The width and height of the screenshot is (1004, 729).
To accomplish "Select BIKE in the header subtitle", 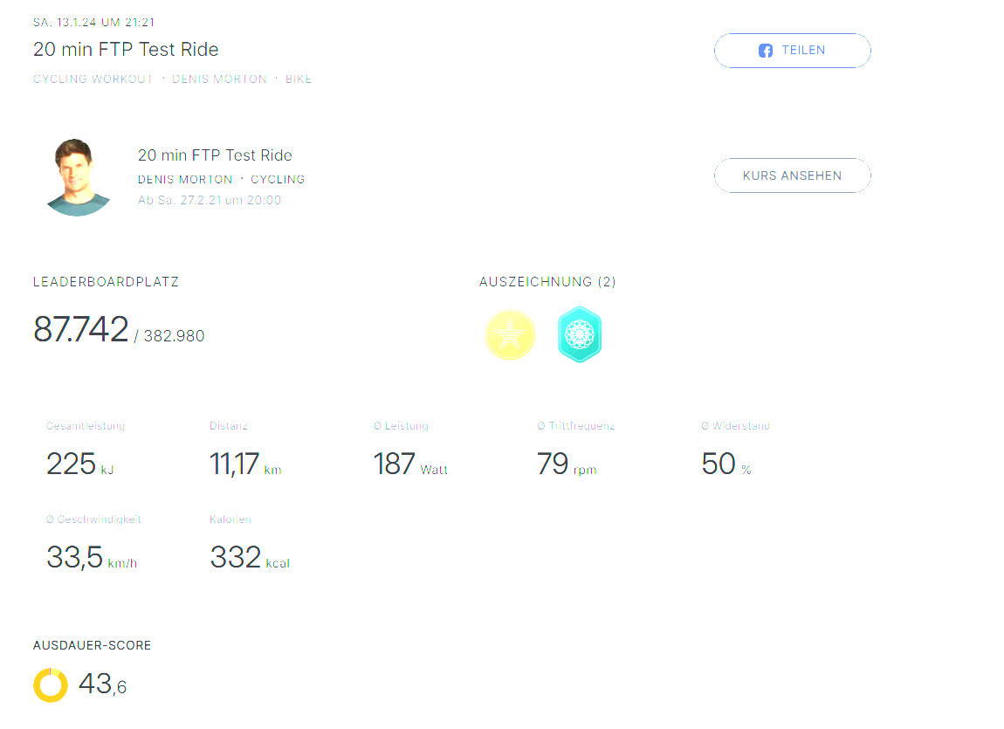I will tap(299, 79).
